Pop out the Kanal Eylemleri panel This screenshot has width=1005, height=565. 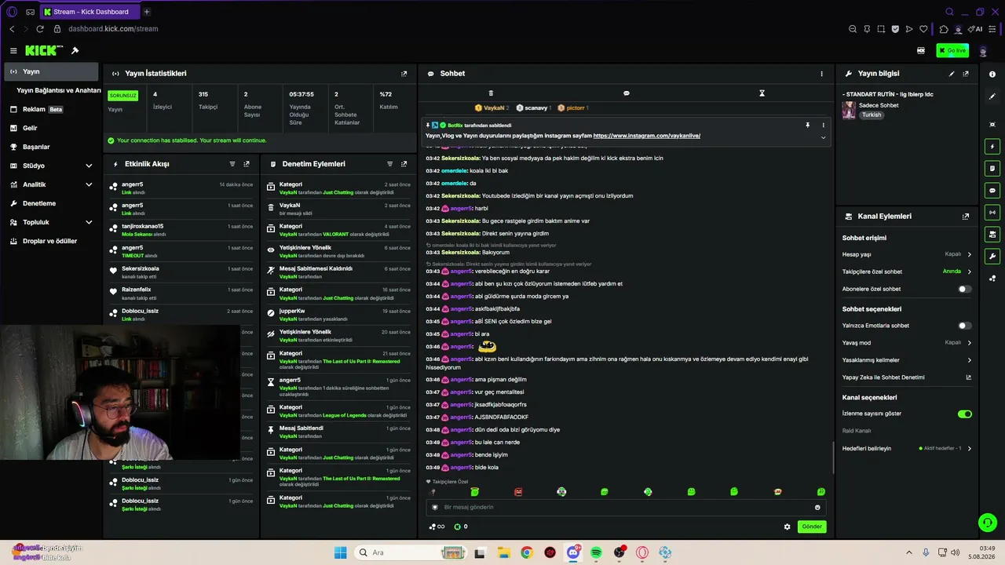(966, 217)
